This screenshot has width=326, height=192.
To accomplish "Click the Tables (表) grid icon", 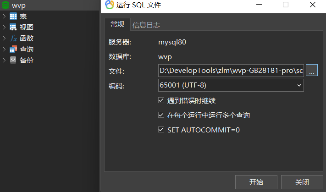I will (13, 16).
